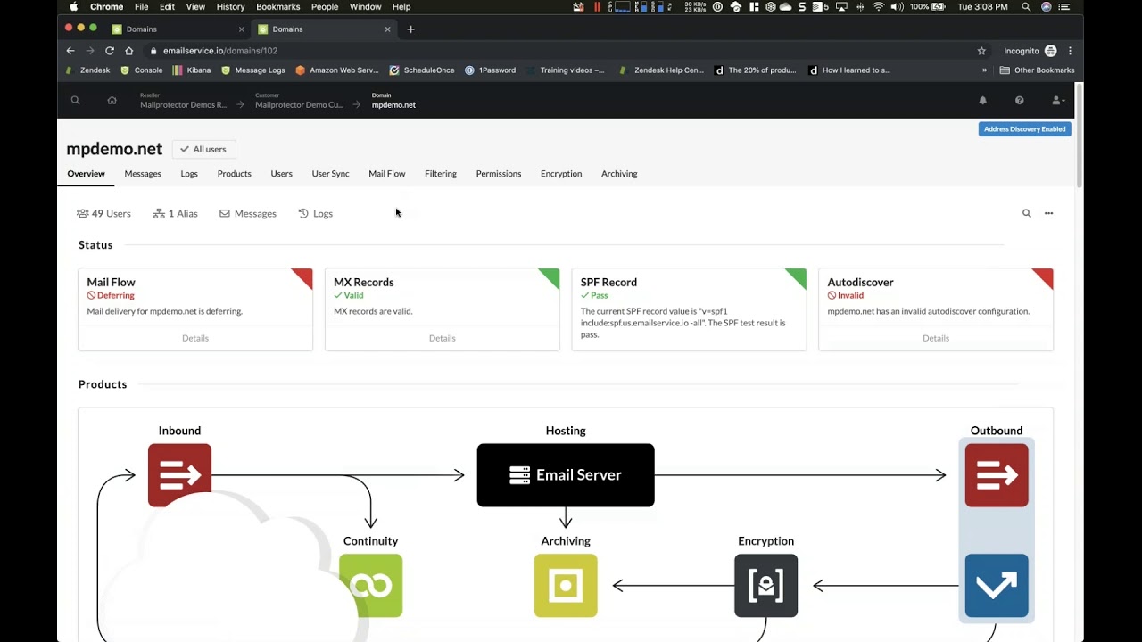This screenshot has height=642, width=1142.
Task: Open the user account menu icon
Action: (x=1058, y=101)
